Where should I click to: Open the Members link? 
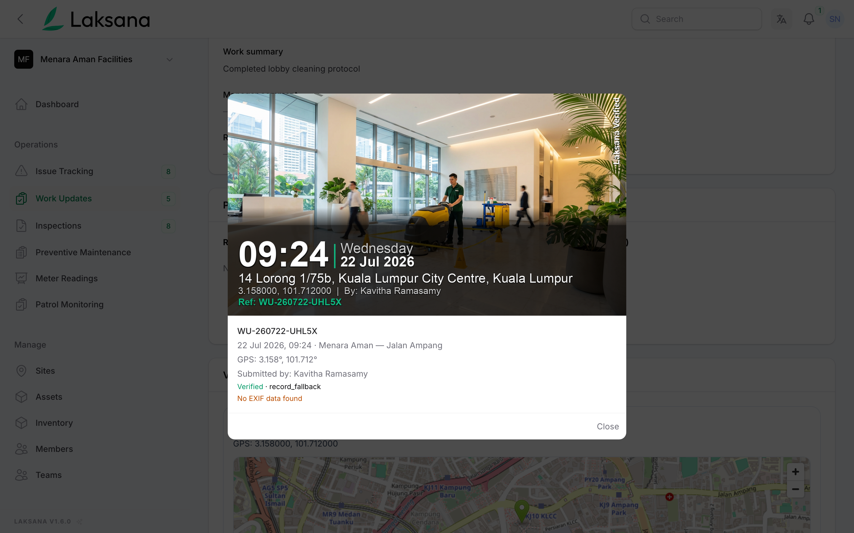(x=54, y=449)
